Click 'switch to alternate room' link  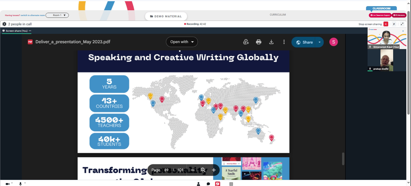click(33, 16)
